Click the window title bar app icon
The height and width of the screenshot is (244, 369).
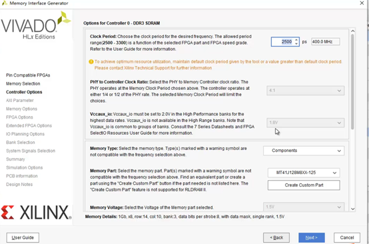pos(5,3)
